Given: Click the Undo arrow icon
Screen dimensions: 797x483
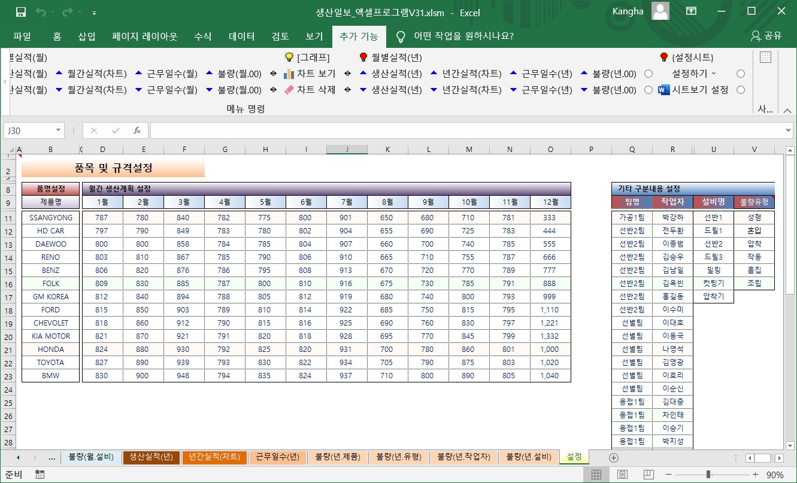Looking at the screenshot, I should 41,12.
